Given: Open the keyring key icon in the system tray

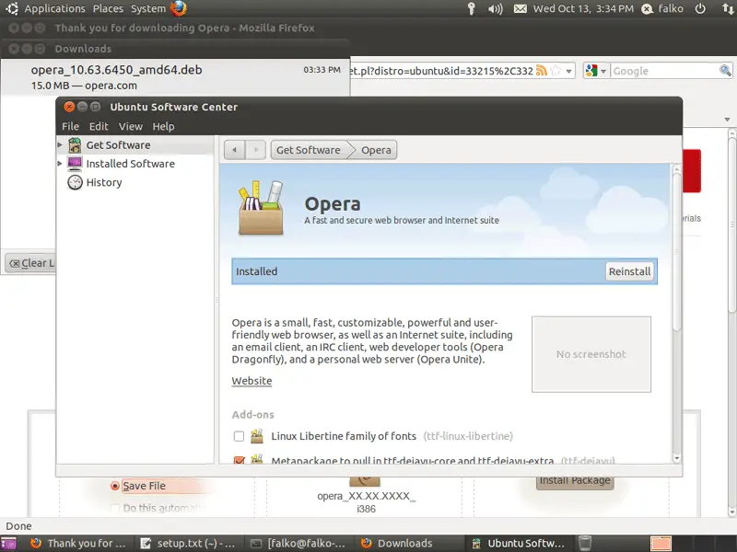Looking at the screenshot, I should click(472, 8).
